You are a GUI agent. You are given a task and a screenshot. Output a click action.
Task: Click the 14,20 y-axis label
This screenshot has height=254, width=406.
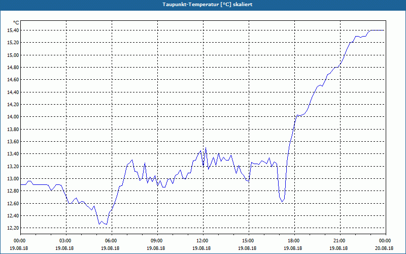13,105
